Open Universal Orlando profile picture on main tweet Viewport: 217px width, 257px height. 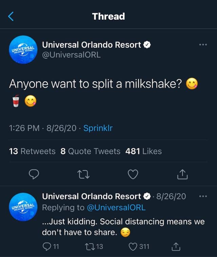pos(23,50)
